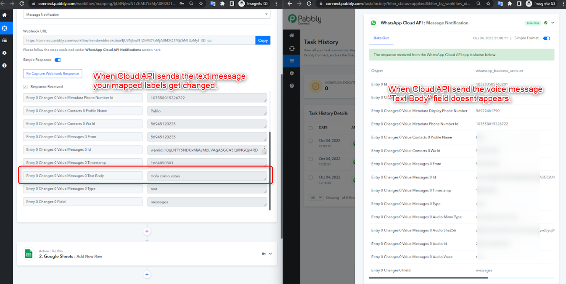Click password key icon in left address bar

click(182, 3)
